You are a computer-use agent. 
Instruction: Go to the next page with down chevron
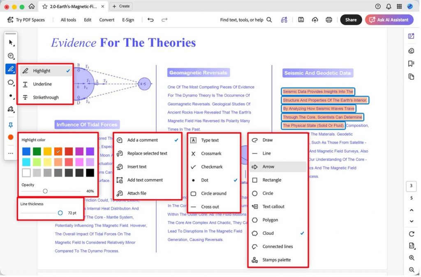point(411,221)
